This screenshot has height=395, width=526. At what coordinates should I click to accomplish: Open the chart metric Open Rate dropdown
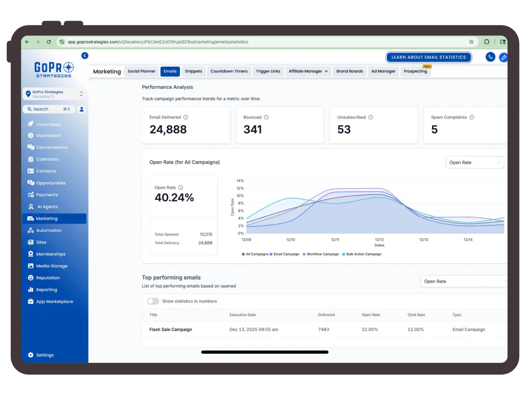[x=475, y=162]
